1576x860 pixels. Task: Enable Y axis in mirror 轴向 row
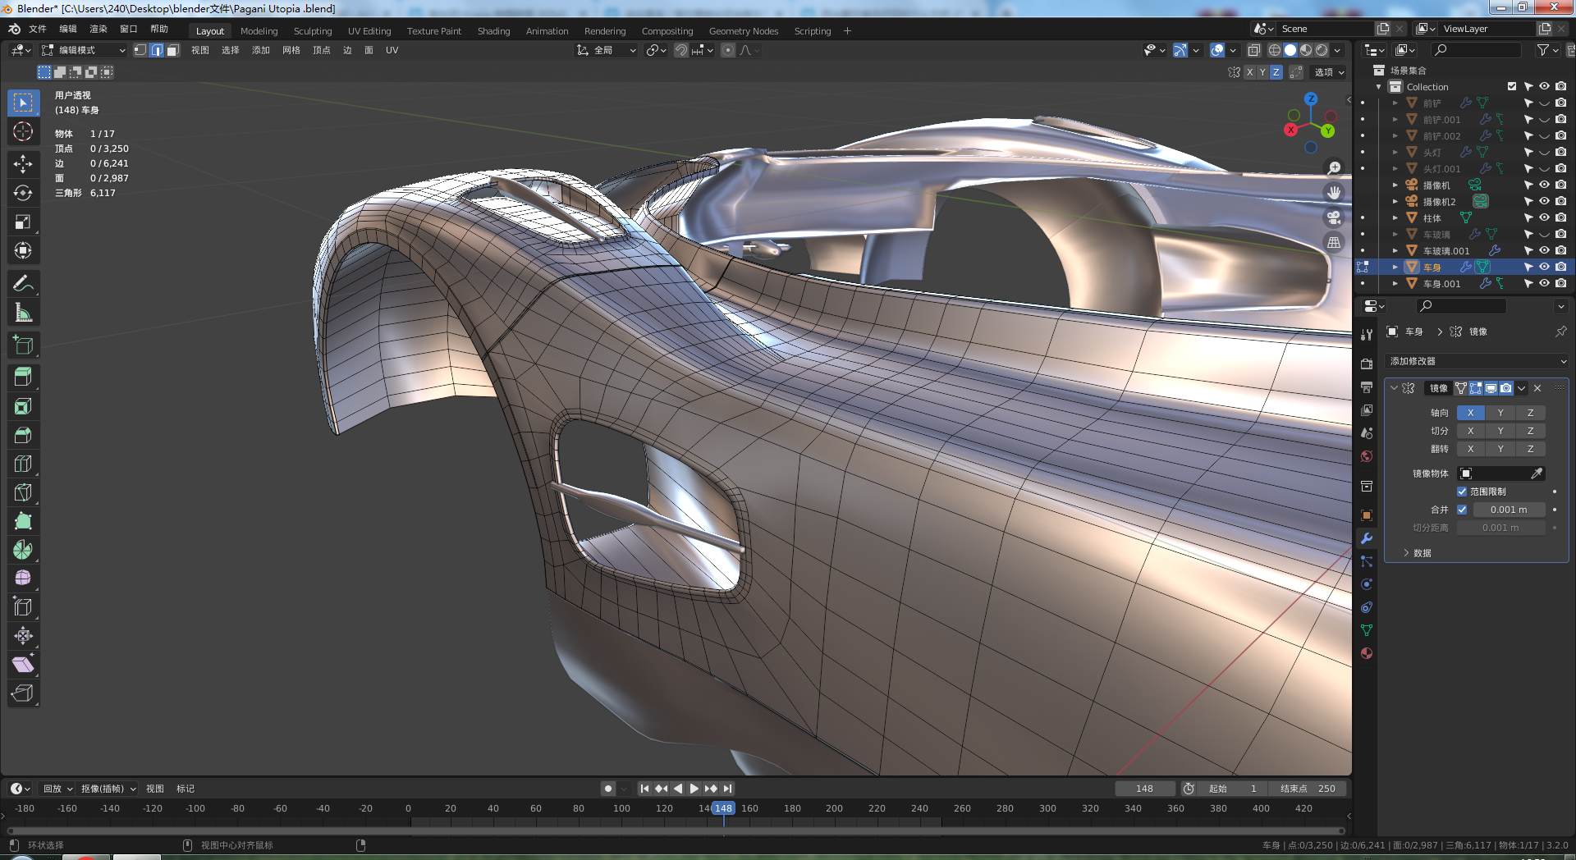pyautogui.click(x=1500, y=413)
